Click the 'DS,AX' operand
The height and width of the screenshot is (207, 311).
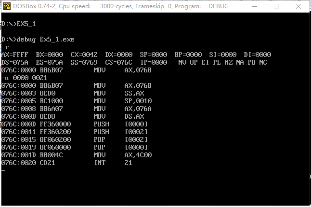coord(134,116)
